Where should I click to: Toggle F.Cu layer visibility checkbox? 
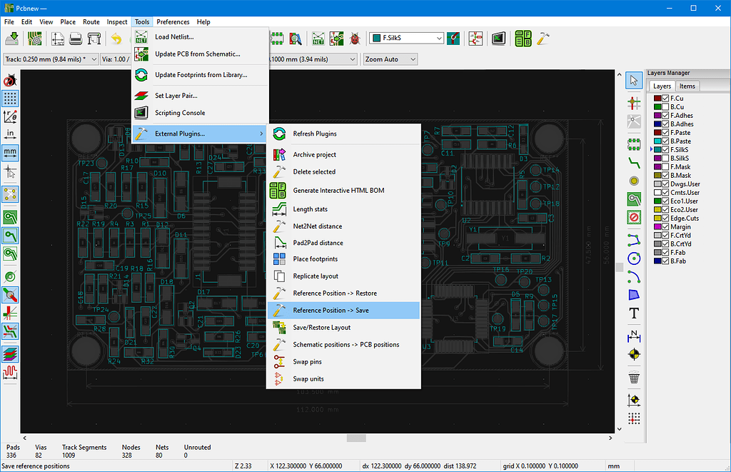[x=665, y=99]
